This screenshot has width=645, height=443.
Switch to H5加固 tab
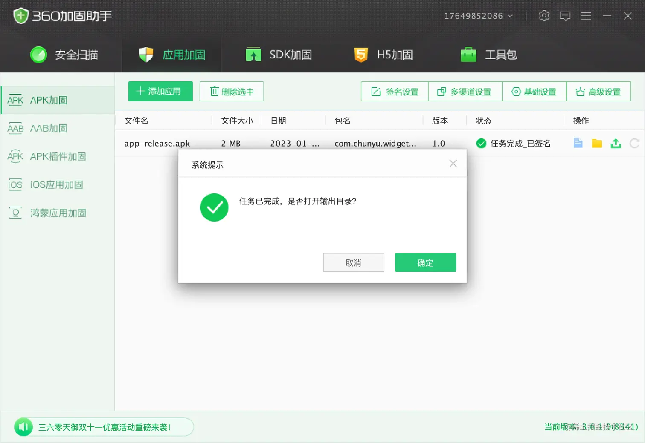[x=383, y=55]
